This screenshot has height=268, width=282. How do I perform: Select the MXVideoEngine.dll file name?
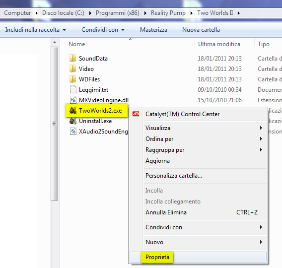(x=104, y=100)
